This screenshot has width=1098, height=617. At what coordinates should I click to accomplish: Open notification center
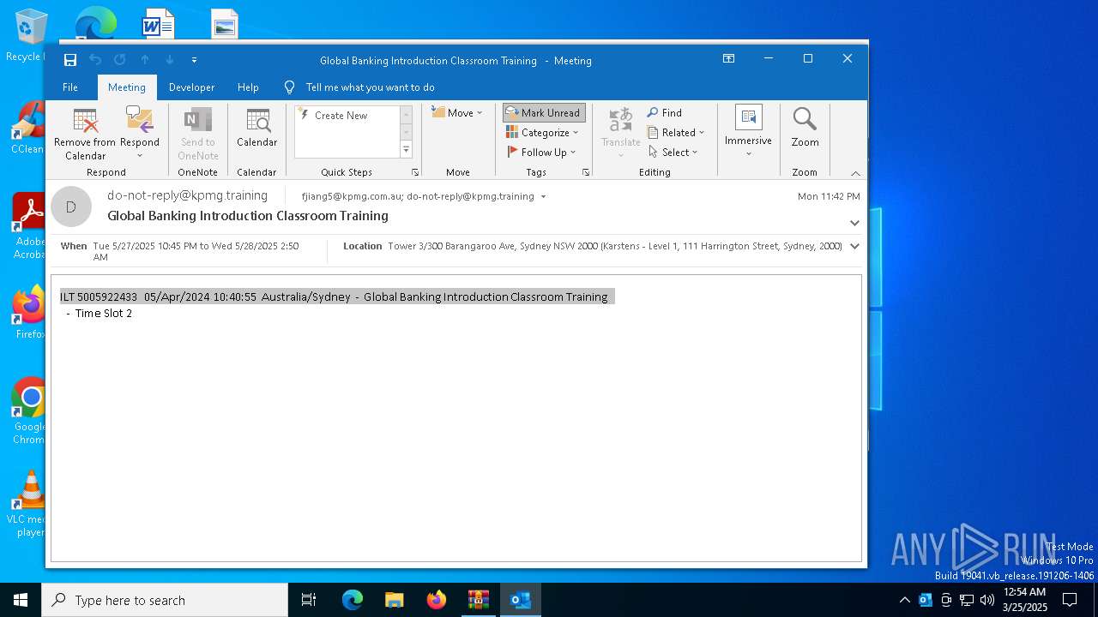pos(1070,600)
